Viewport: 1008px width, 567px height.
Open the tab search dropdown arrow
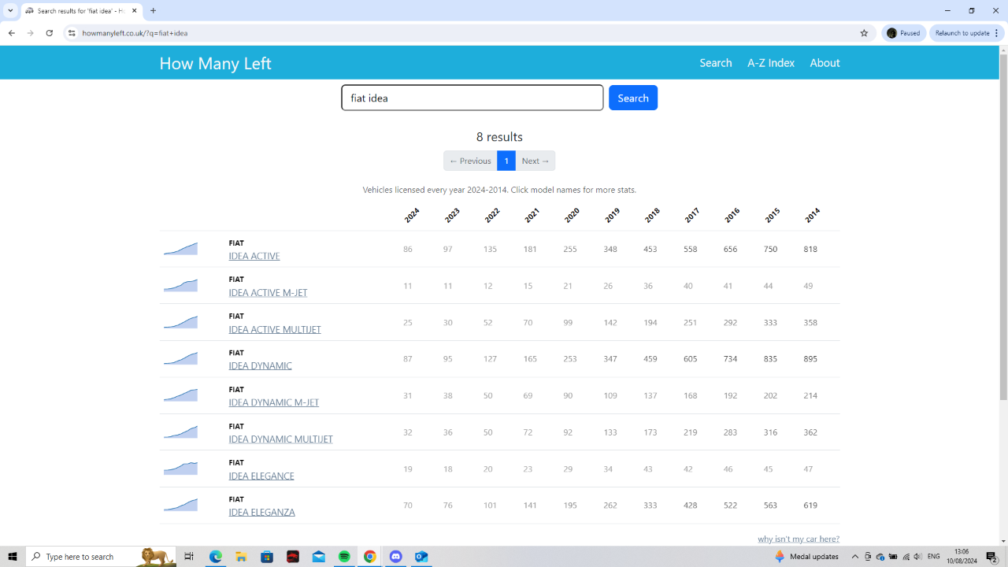(10, 11)
